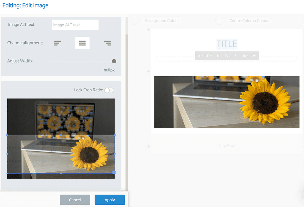The height and width of the screenshot is (207, 304).
Task: Click the Adjust Width slider handle
Action: tap(114, 61)
